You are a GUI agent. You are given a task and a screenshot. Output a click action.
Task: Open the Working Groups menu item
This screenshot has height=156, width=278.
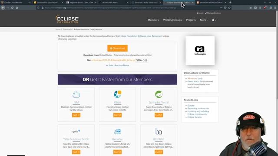172,20
